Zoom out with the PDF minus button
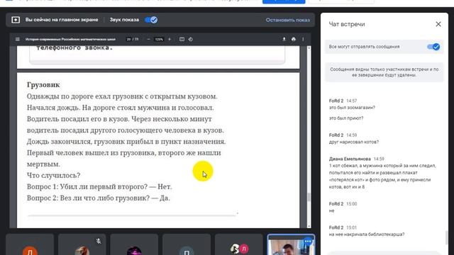This screenshot has height=255, width=454. point(148,39)
